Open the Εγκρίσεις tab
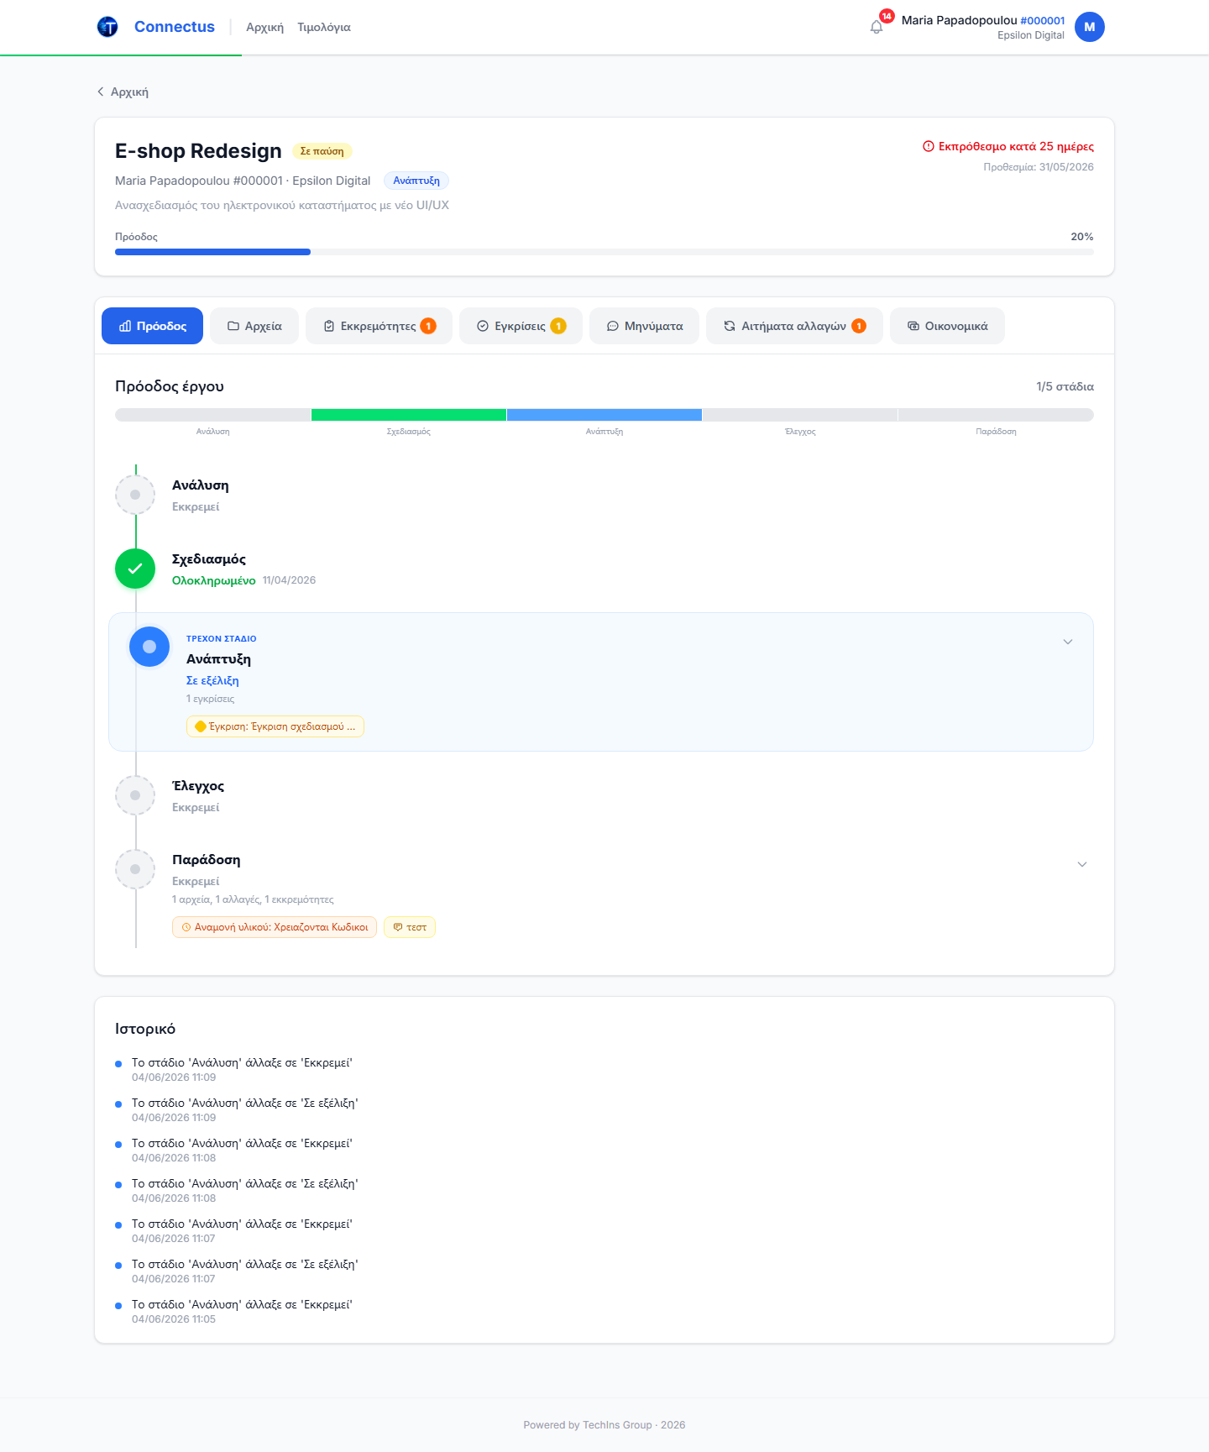Screen dimensions: 1209x1452 tap(521, 326)
